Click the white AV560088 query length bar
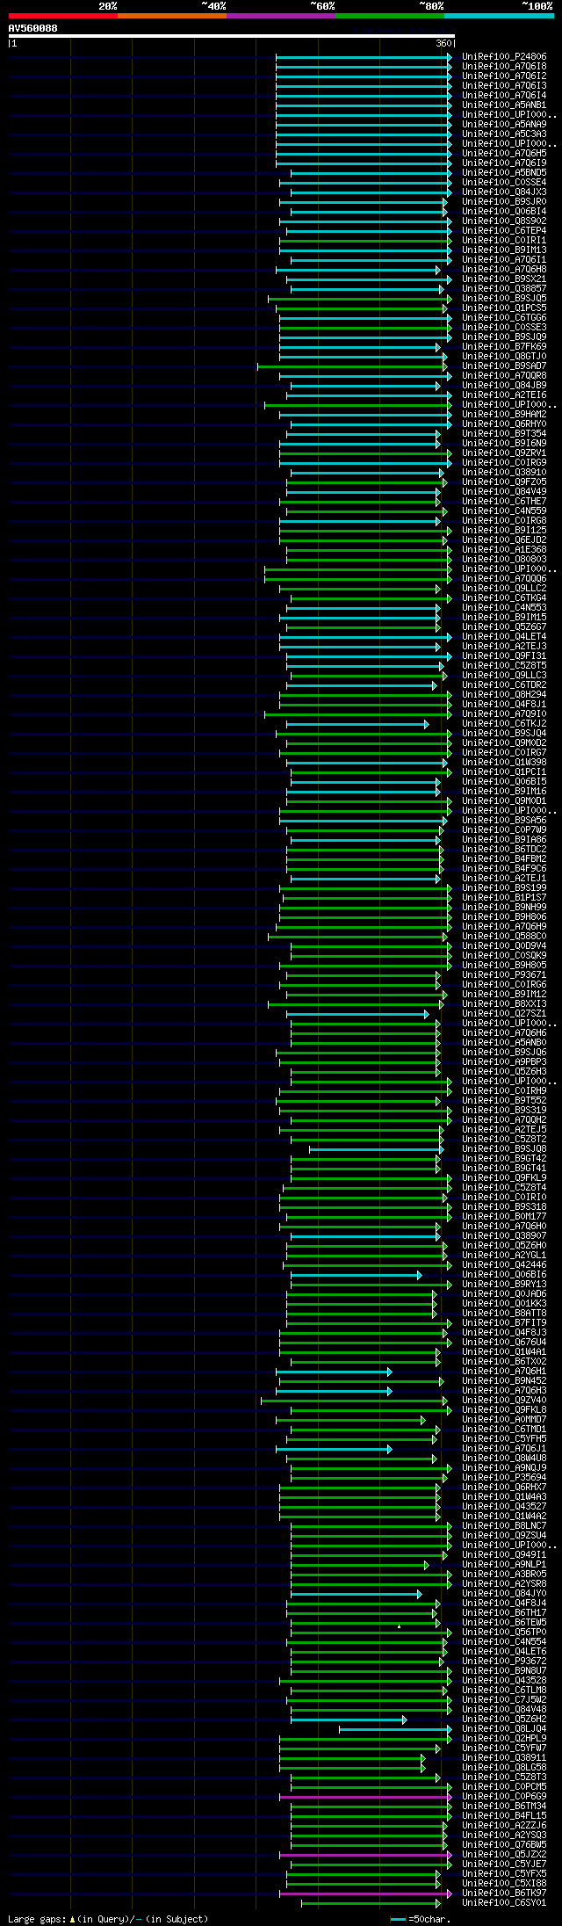Viewport: 562px width, 1926px height. 231,36
